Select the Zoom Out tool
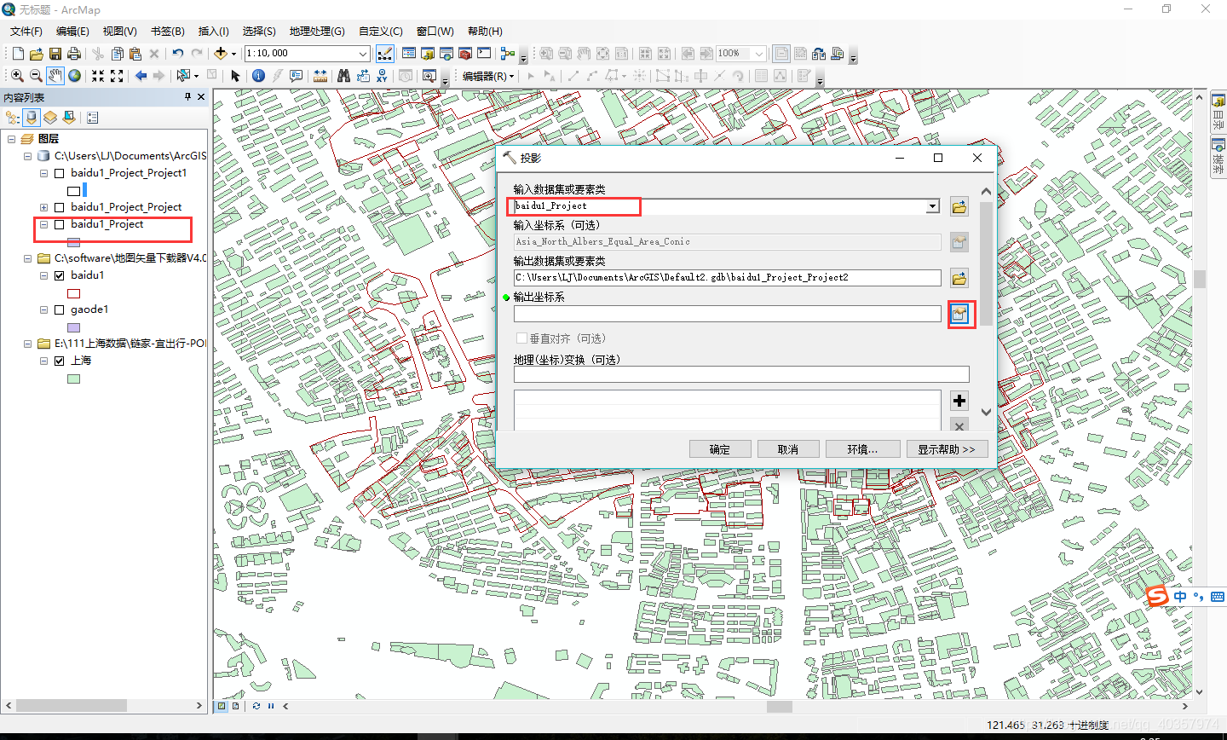Image resolution: width=1227 pixels, height=740 pixels. pos(36,76)
